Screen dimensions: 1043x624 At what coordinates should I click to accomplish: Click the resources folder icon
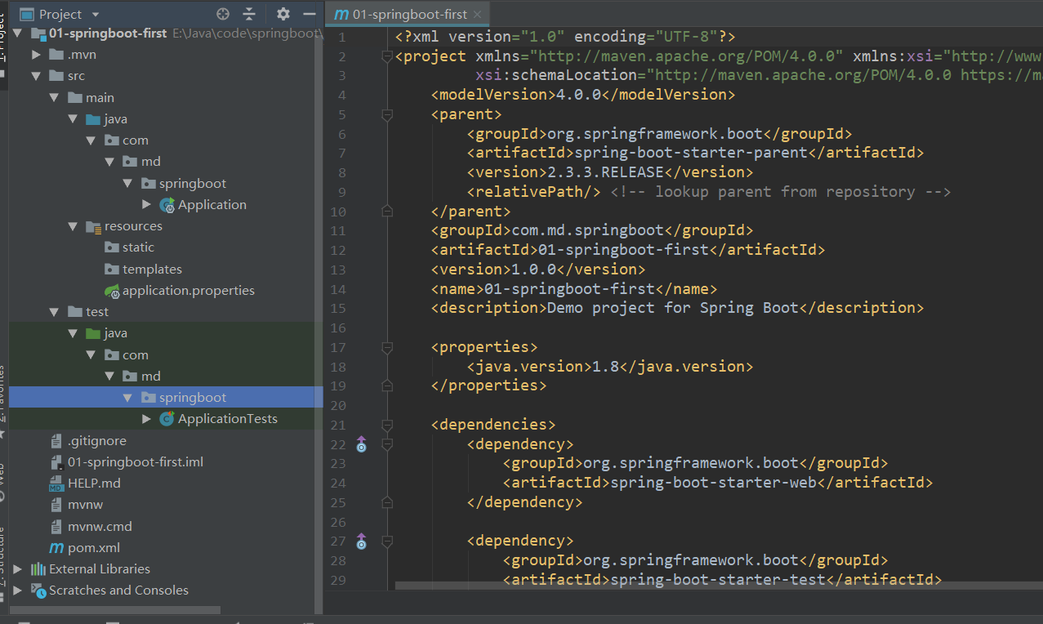pyautogui.click(x=93, y=226)
